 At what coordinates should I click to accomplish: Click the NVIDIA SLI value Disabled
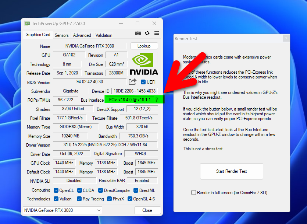point(74,181)
